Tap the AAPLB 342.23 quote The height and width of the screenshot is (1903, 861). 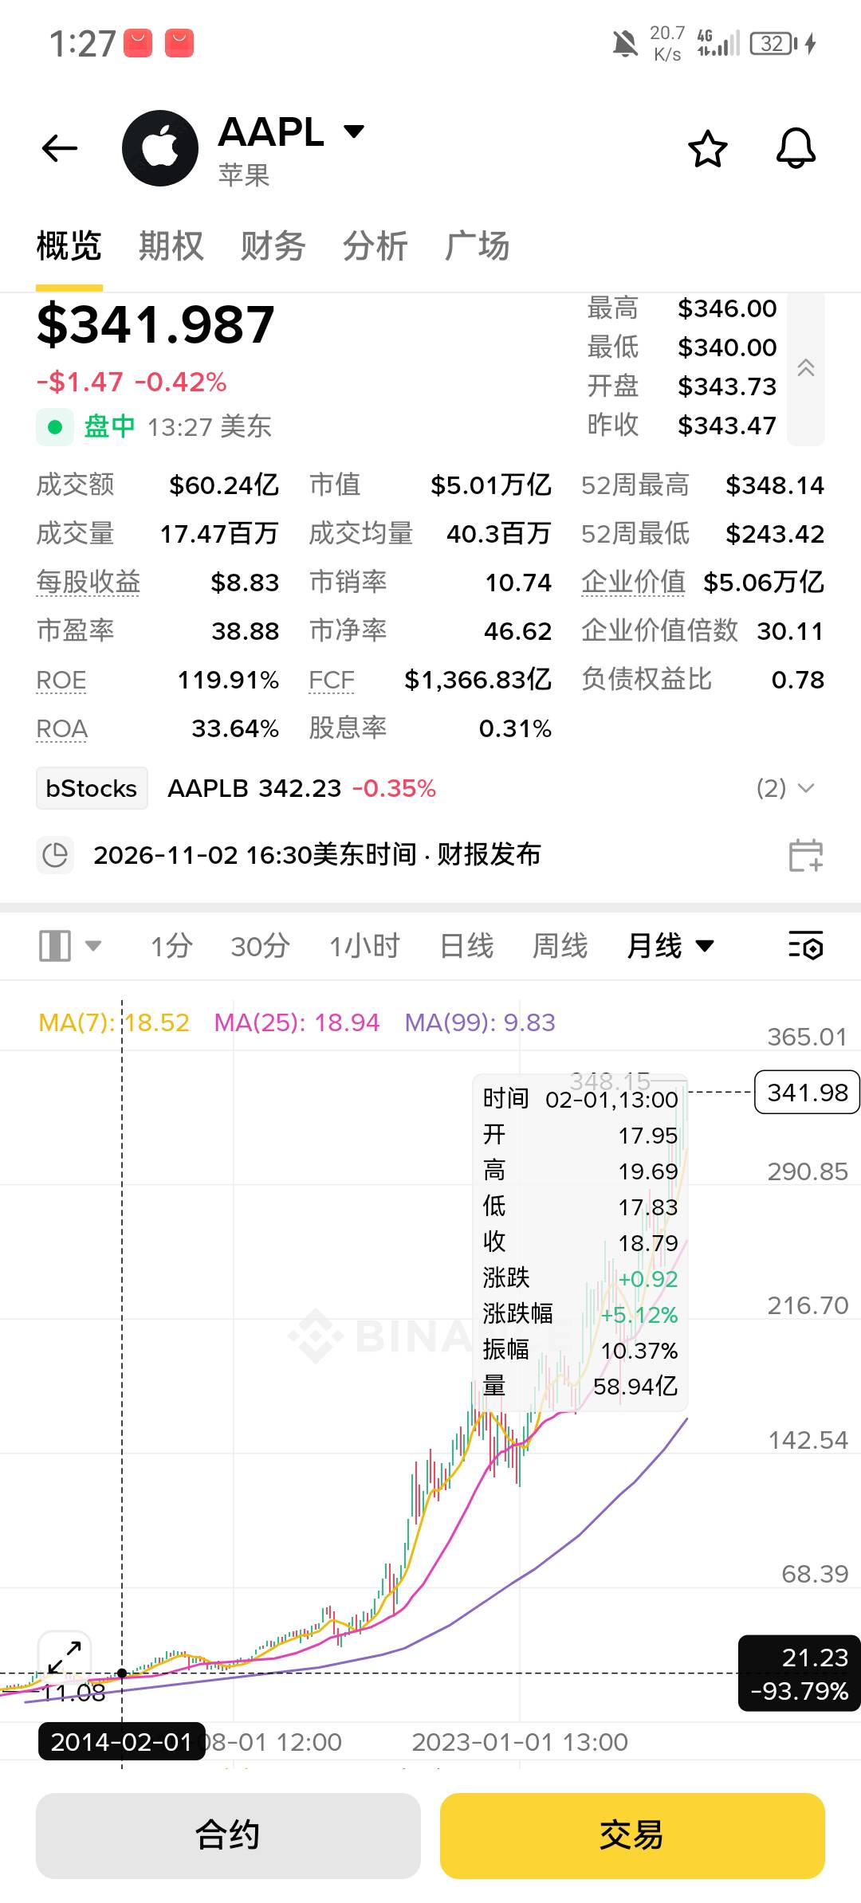pyautogui.click(x=254, y=788)
